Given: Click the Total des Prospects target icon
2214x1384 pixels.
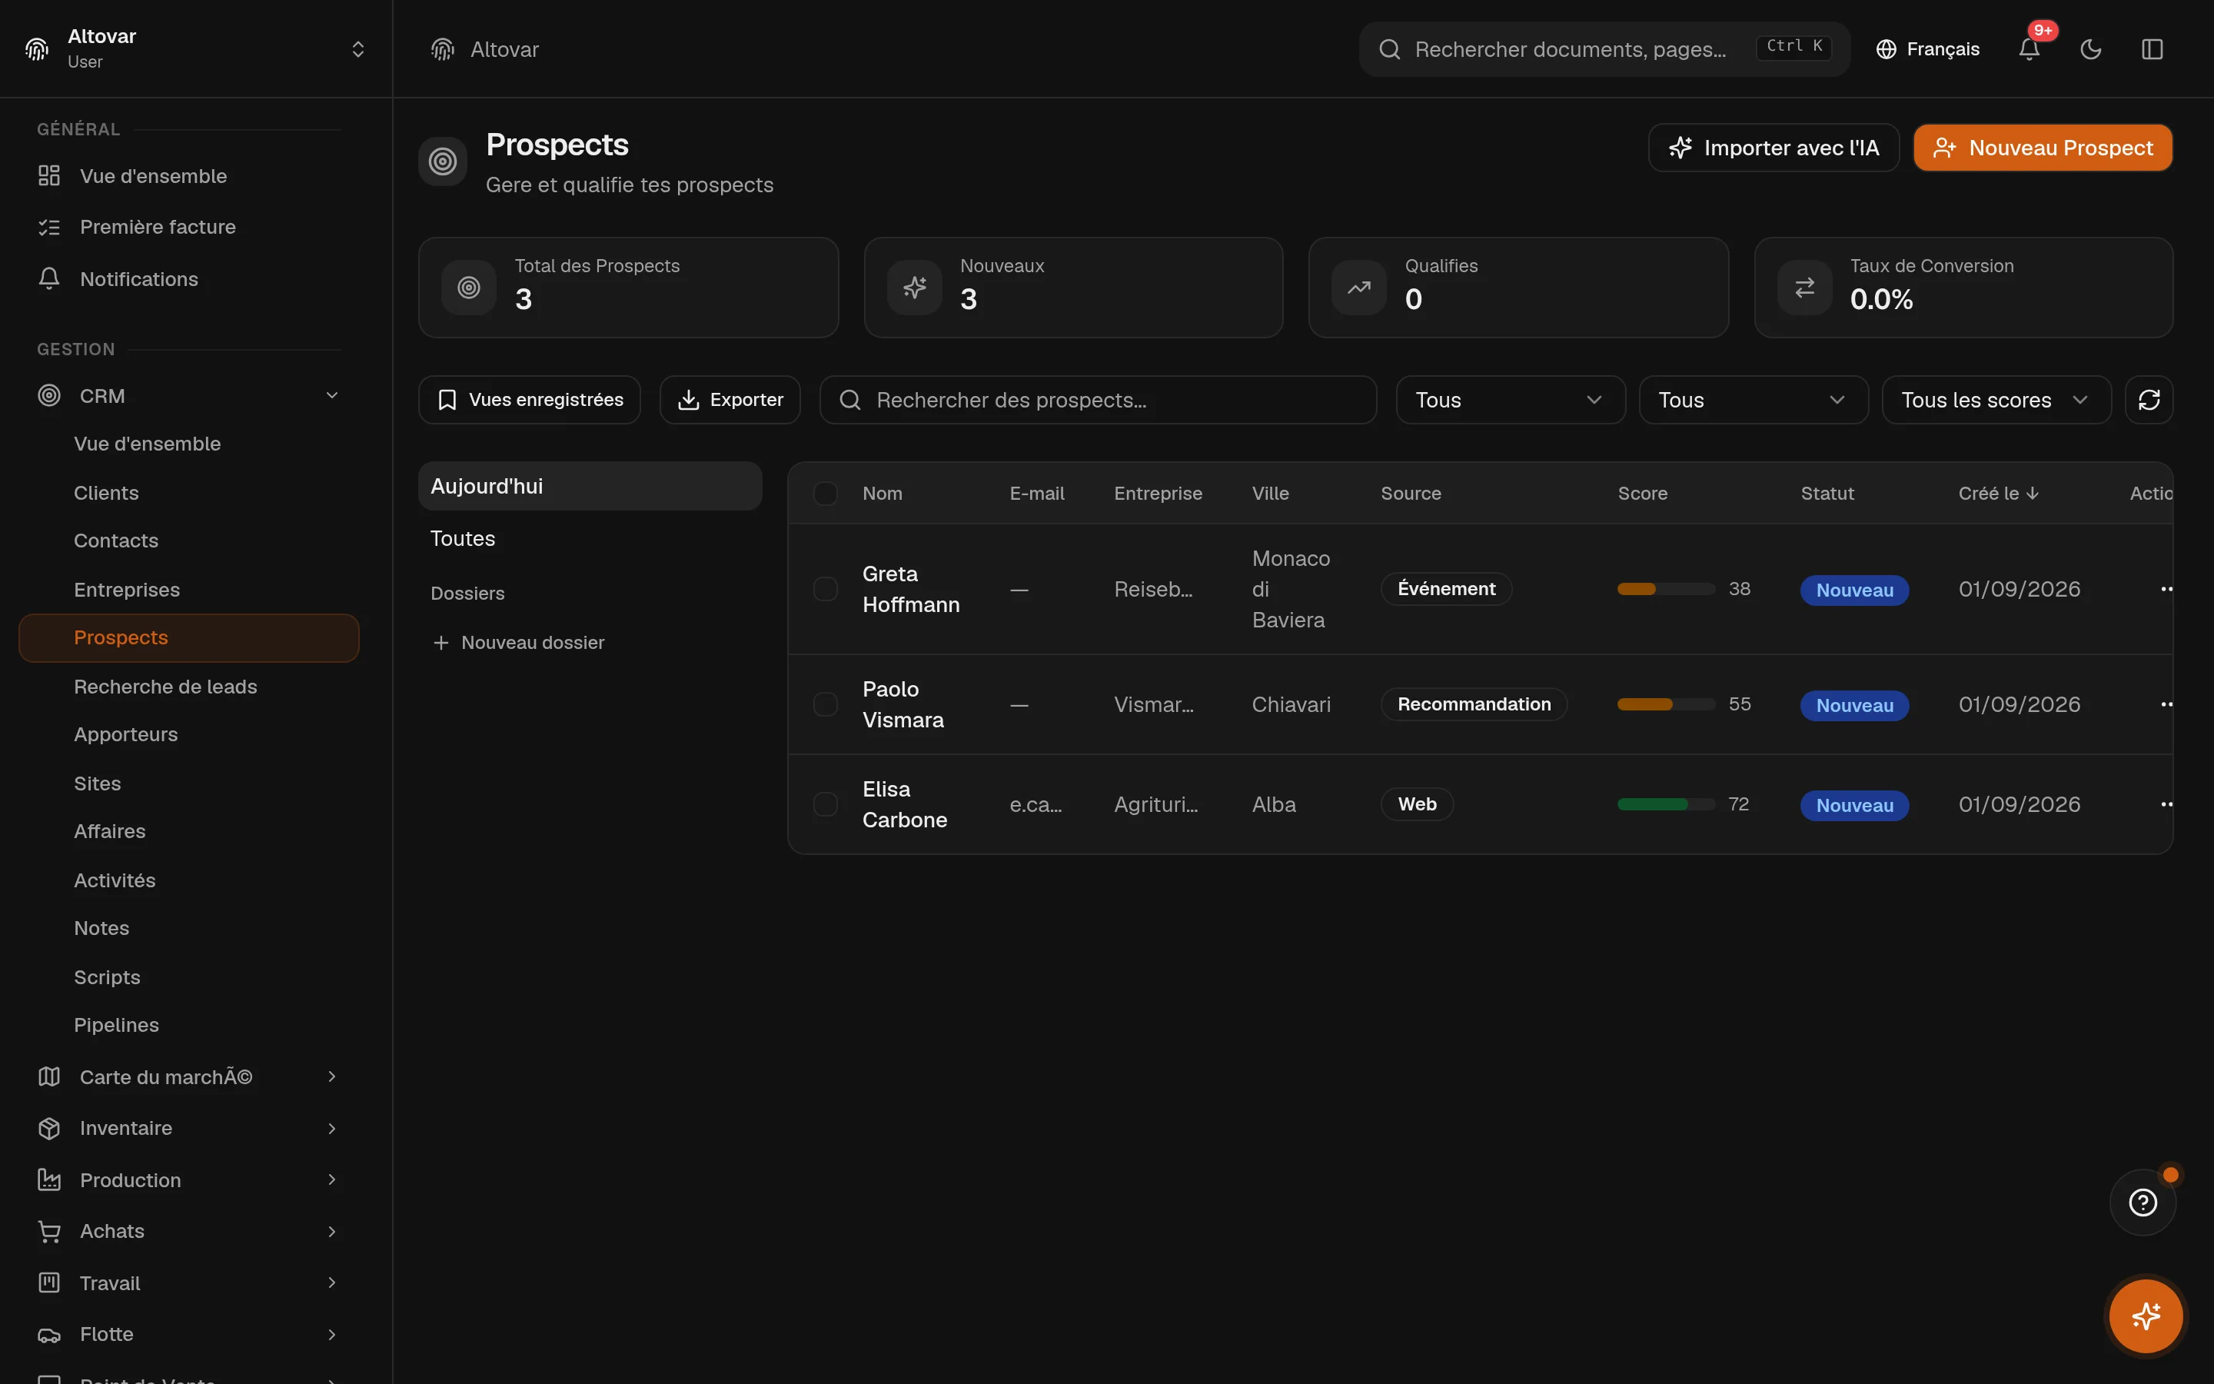Looking at the screenshot, I should click(x=468, y=288).
